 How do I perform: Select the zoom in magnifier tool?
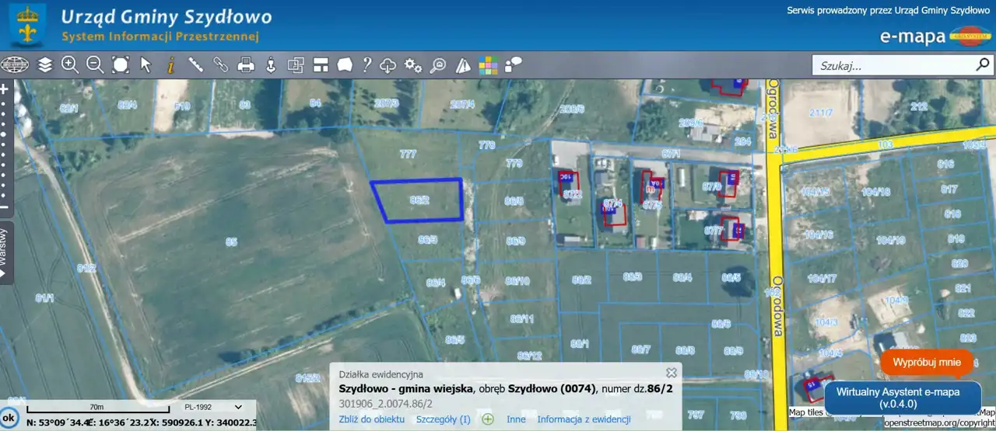pos(70,65)
